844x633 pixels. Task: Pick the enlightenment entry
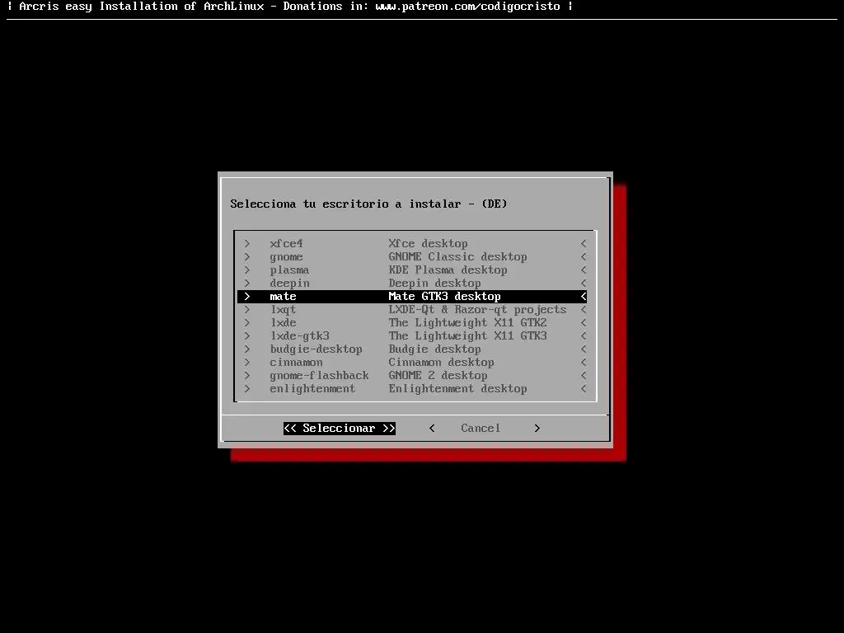click(x=412, y=389)
